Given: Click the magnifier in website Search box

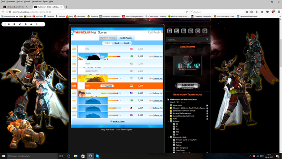Looking at the screenshot, I should [x=207, y=39].
